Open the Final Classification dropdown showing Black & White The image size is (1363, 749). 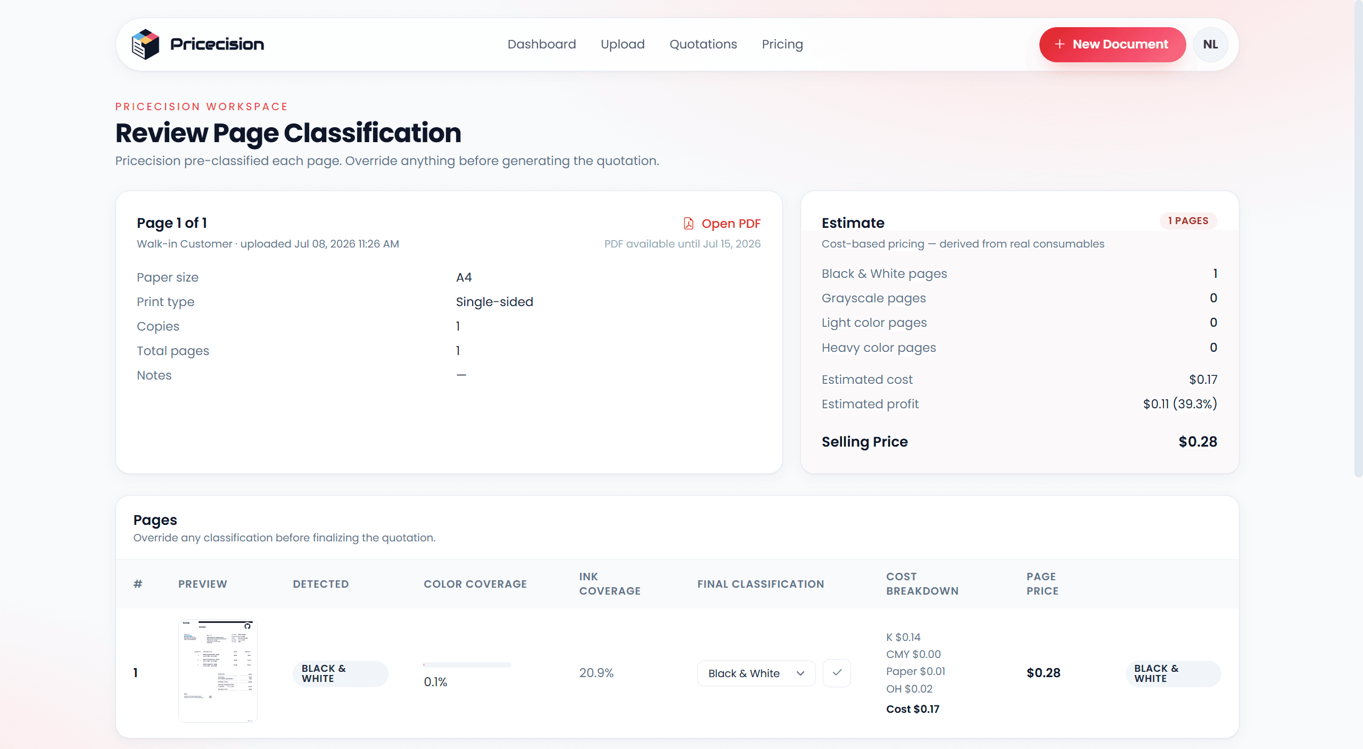tap(756, 673)
